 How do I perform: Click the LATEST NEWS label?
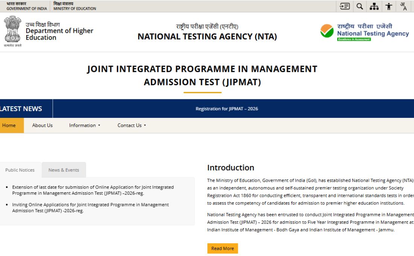coord(21,108)
